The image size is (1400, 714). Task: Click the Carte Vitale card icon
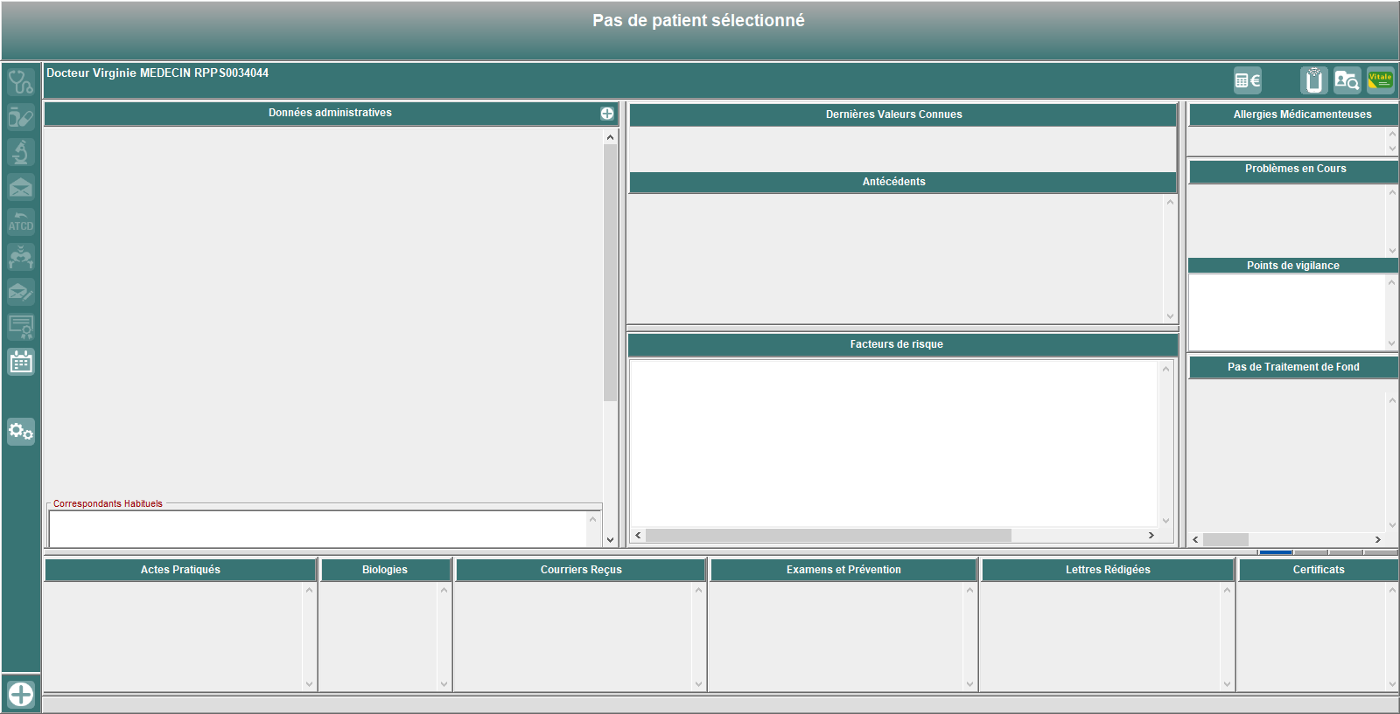[1380, 80]
